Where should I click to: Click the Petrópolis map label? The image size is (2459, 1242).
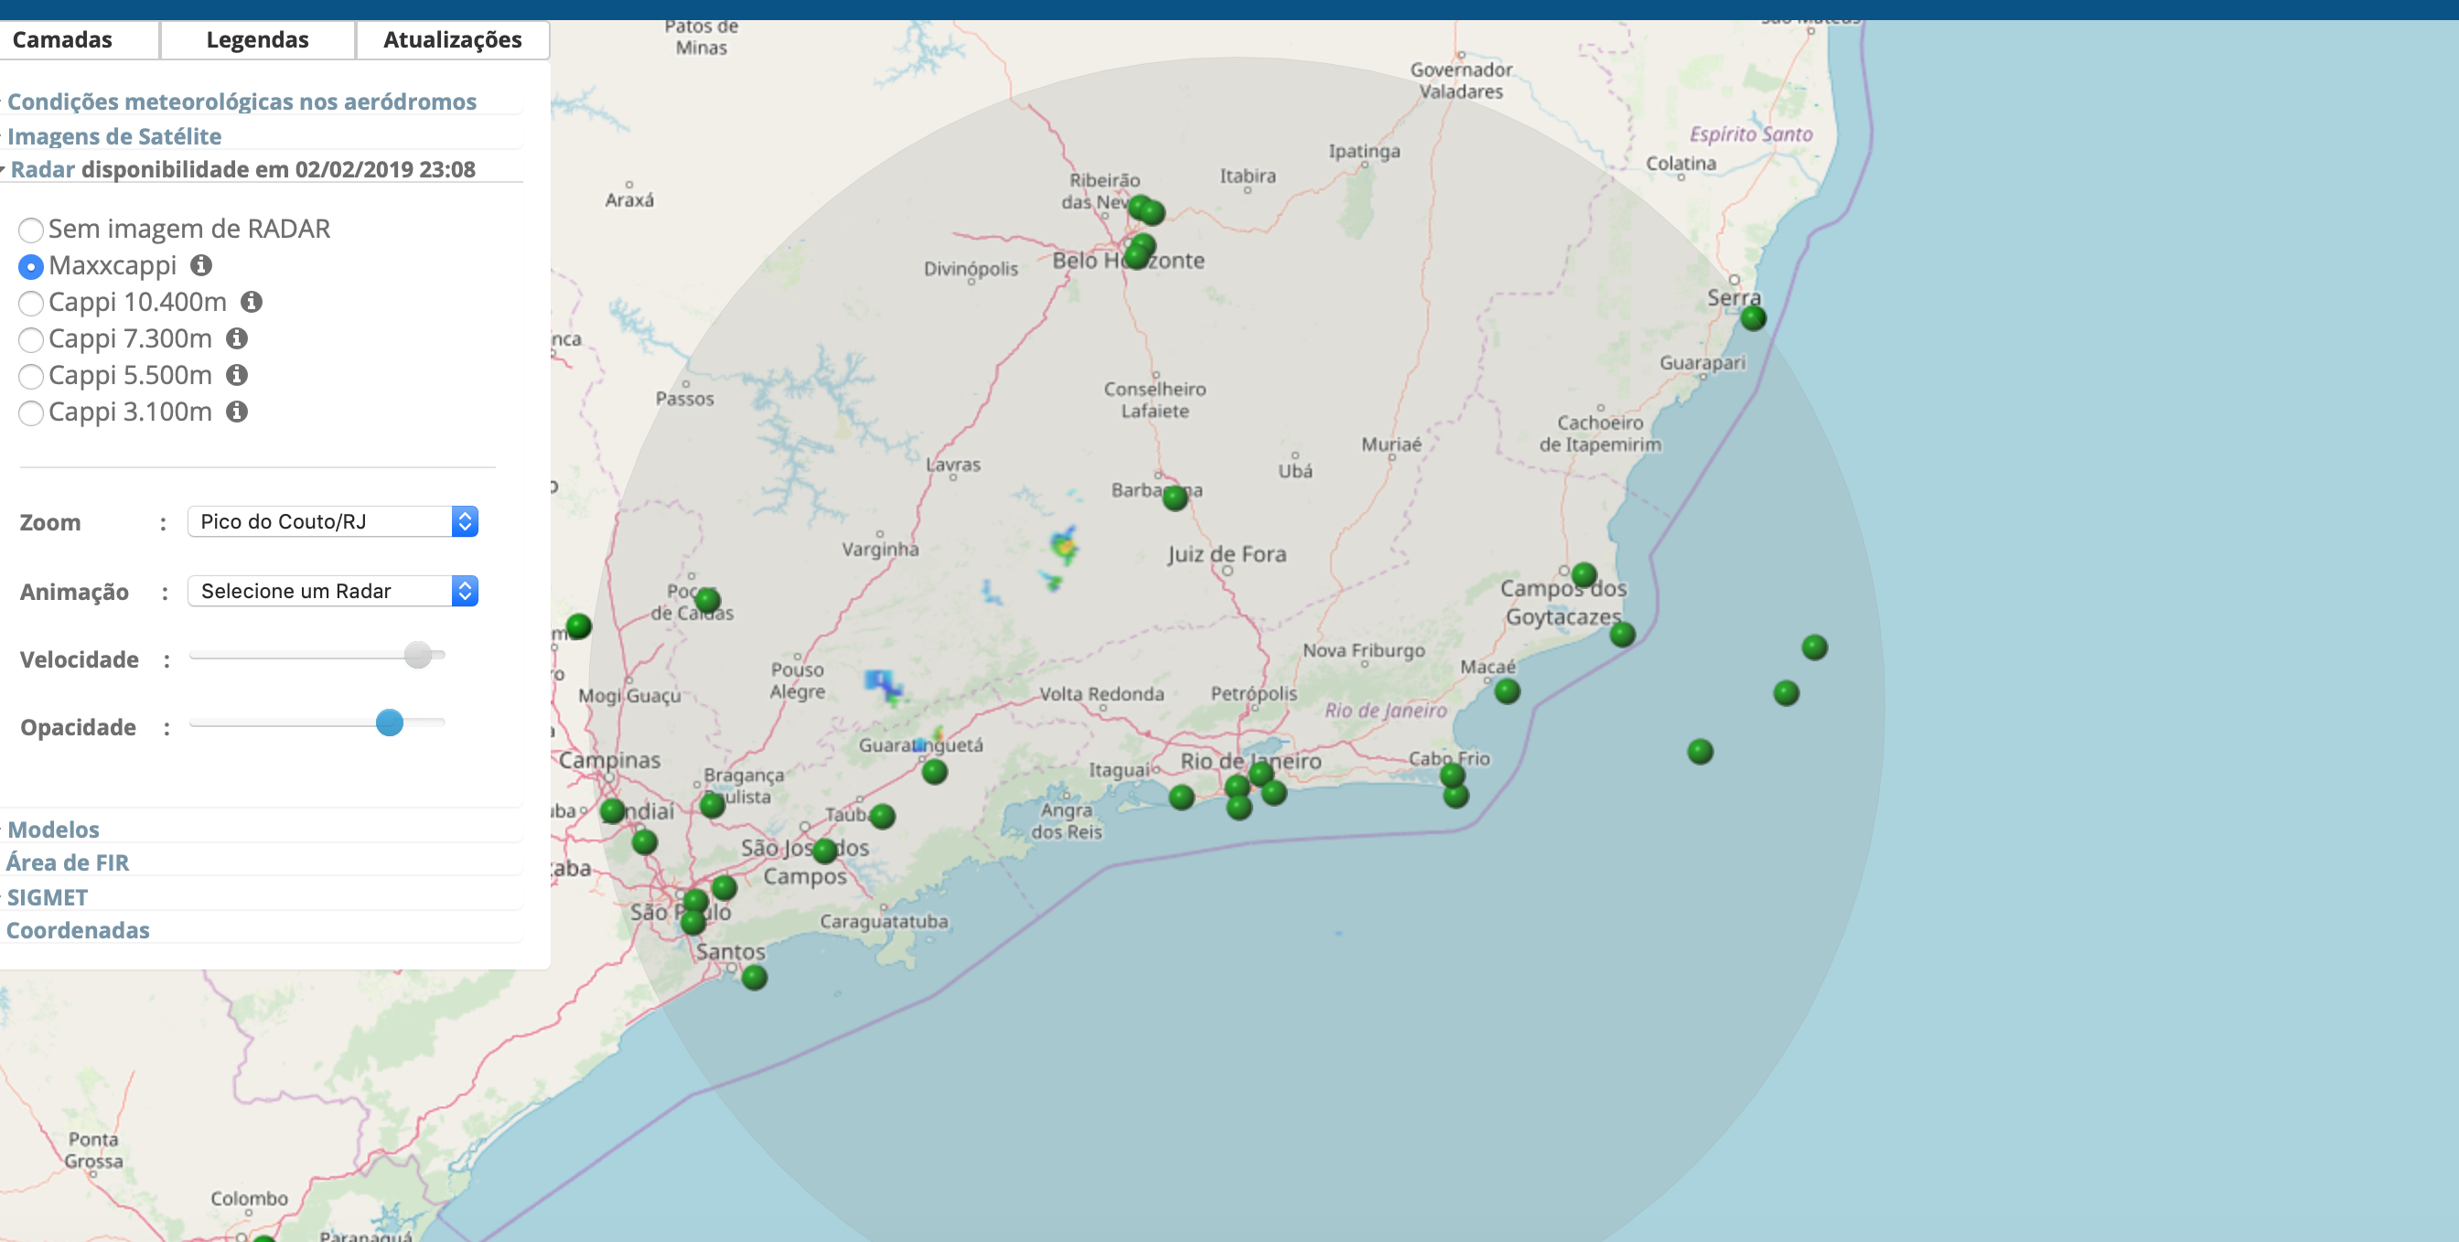point(1253,694)
